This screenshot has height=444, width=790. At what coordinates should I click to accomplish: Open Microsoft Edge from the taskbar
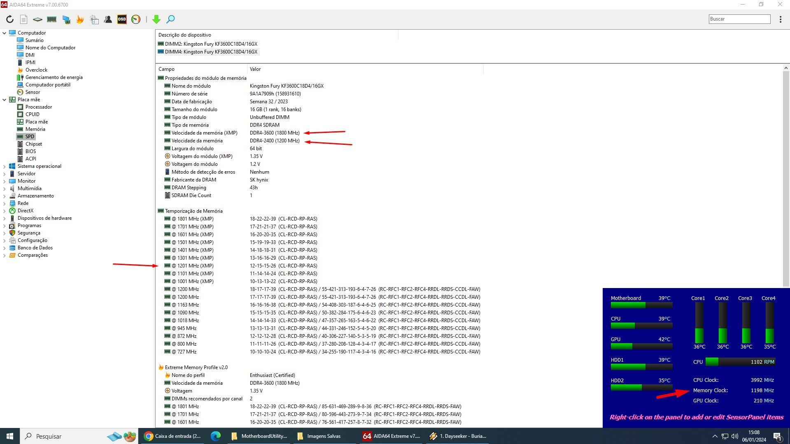(x=215, y=436)
